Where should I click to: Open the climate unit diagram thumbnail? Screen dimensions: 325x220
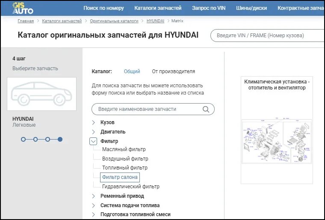tap(277, 141)
